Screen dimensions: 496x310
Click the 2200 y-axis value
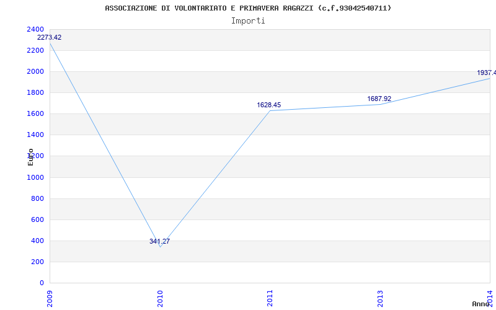coord(35,51)
